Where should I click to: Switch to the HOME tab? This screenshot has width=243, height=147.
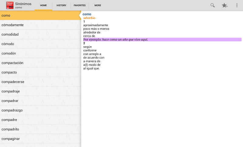(x=43, y=5)
